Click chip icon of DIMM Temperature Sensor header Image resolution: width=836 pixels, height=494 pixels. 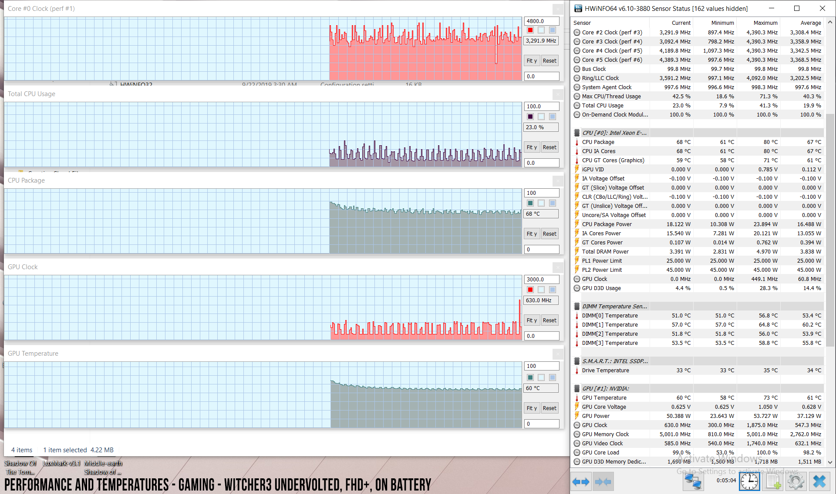(577, 306)
